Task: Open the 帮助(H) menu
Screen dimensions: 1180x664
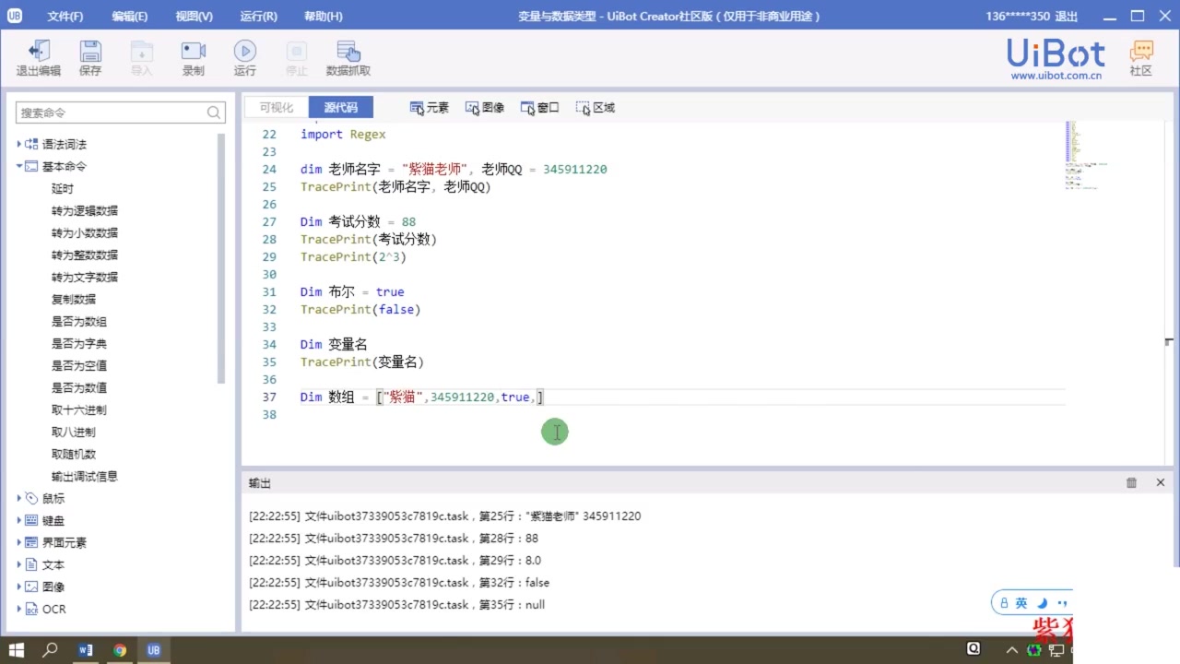Action: coord(323,17)
